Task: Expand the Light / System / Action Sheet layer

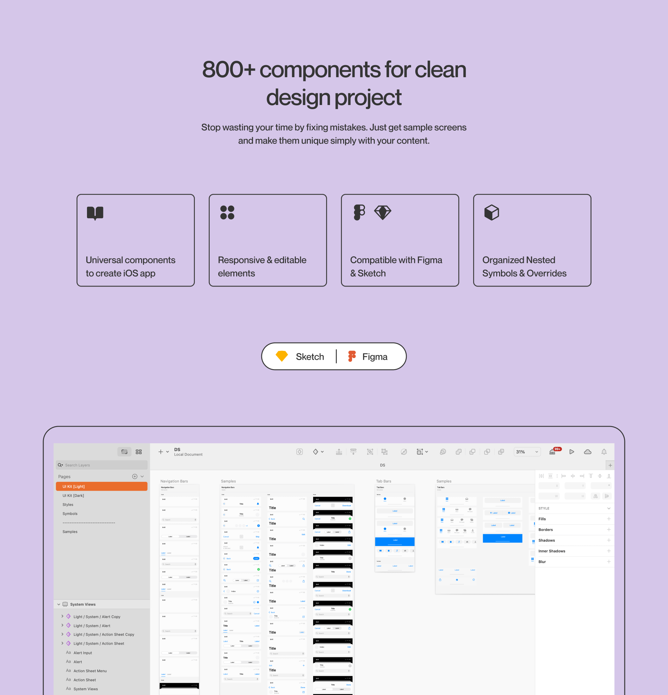Action: click(62, 643)
